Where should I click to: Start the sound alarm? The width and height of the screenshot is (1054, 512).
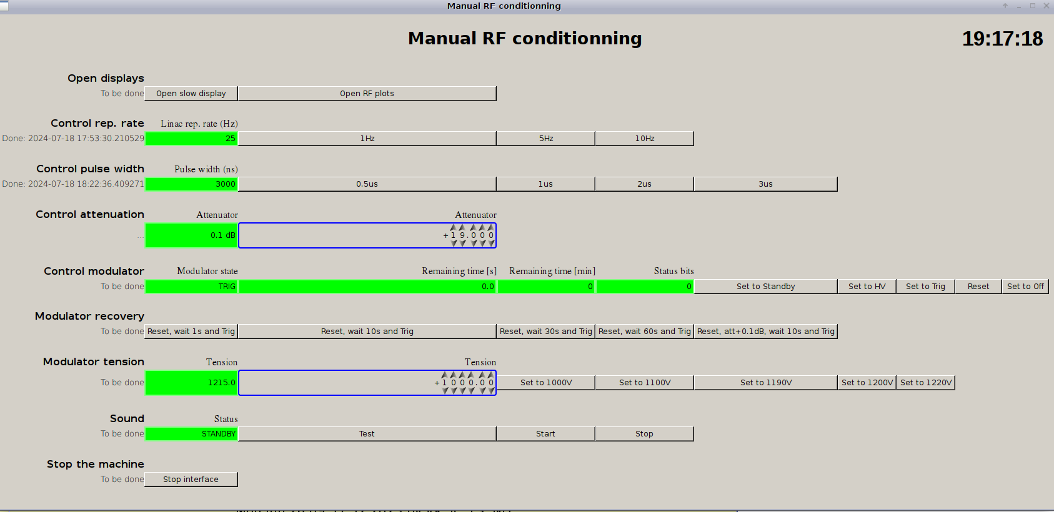545,434
